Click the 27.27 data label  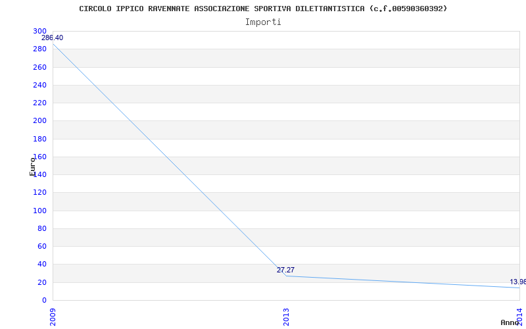285,270
